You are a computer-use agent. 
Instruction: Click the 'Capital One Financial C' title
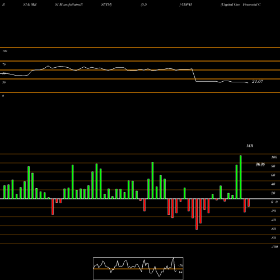pos(241,4)
